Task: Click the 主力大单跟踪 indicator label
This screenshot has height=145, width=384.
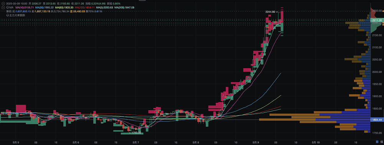Action: 17,15
